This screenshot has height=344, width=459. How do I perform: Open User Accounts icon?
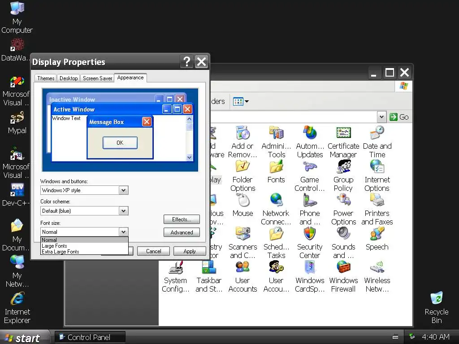tap(242, 277)
